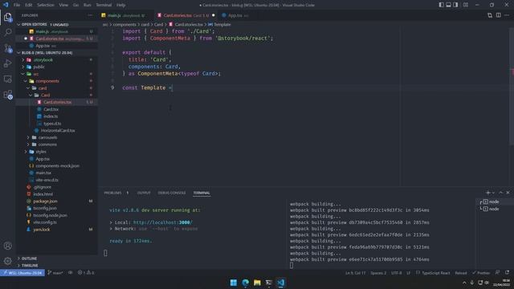Toggle the Panel layout button
514x289 pixels.
pos(448,5)
